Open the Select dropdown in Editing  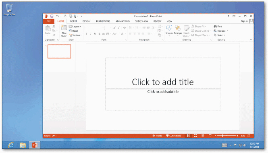(x=220, y=35)
